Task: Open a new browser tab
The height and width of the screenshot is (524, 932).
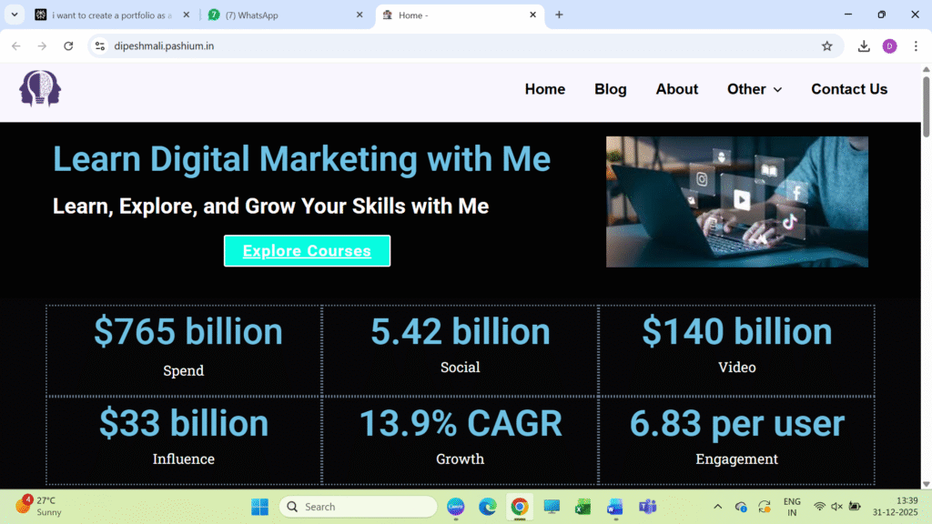Action: point(559,15)
